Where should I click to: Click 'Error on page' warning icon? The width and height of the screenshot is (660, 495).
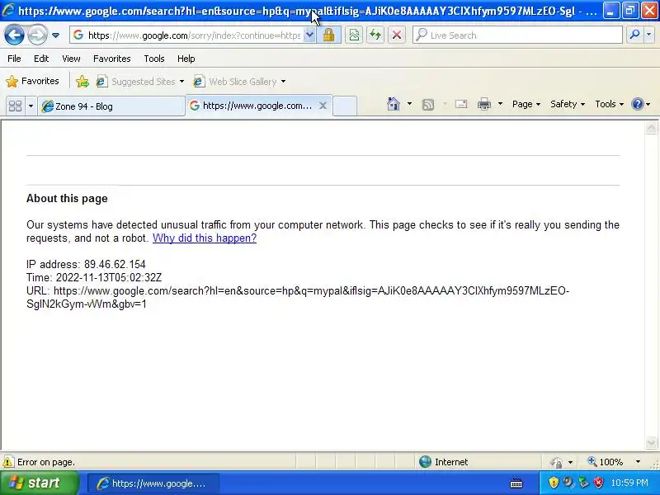click(x=7, y=462)
